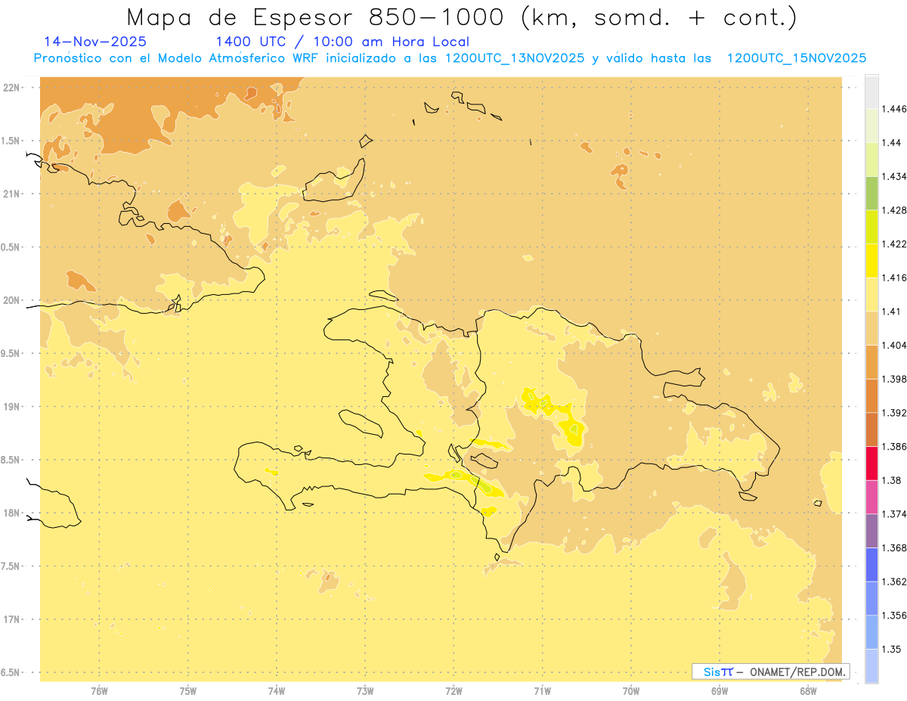The image size is (907, 701).
Task: Click the legend value "1.434"
Action: pos(894,176)
